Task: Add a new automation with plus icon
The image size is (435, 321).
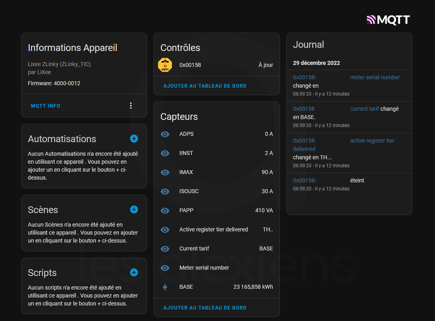Action: [134, 139]
